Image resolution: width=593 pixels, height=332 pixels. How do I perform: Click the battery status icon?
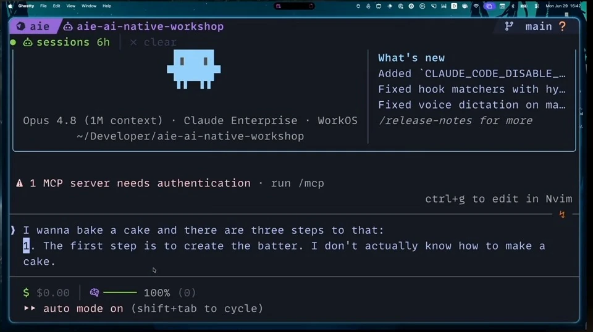pos(524,6)
